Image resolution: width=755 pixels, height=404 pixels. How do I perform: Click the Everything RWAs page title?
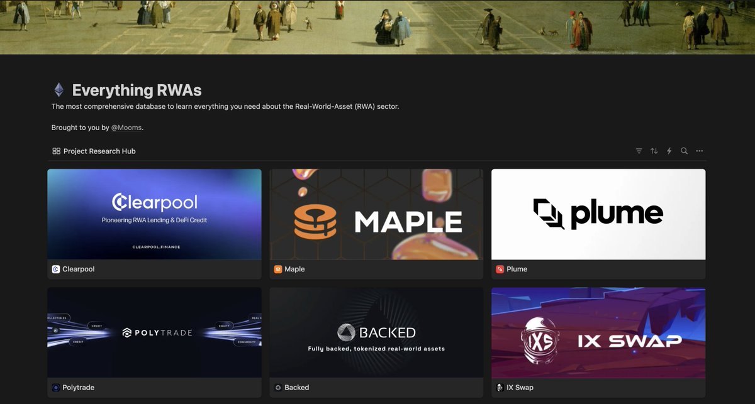[x=137, y=90]
